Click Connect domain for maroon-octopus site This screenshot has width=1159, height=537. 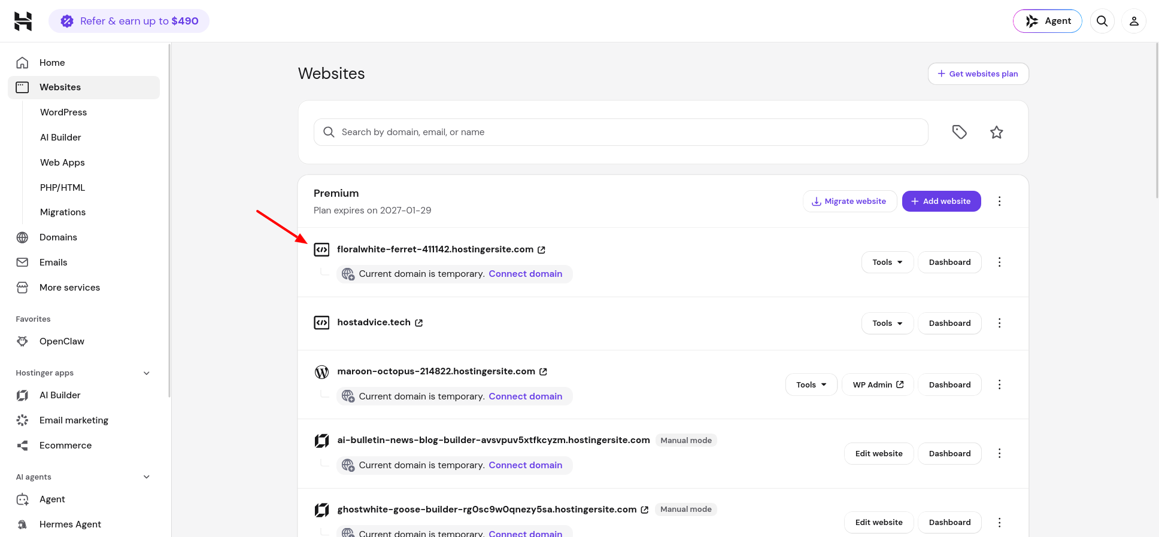click(525, 396)
